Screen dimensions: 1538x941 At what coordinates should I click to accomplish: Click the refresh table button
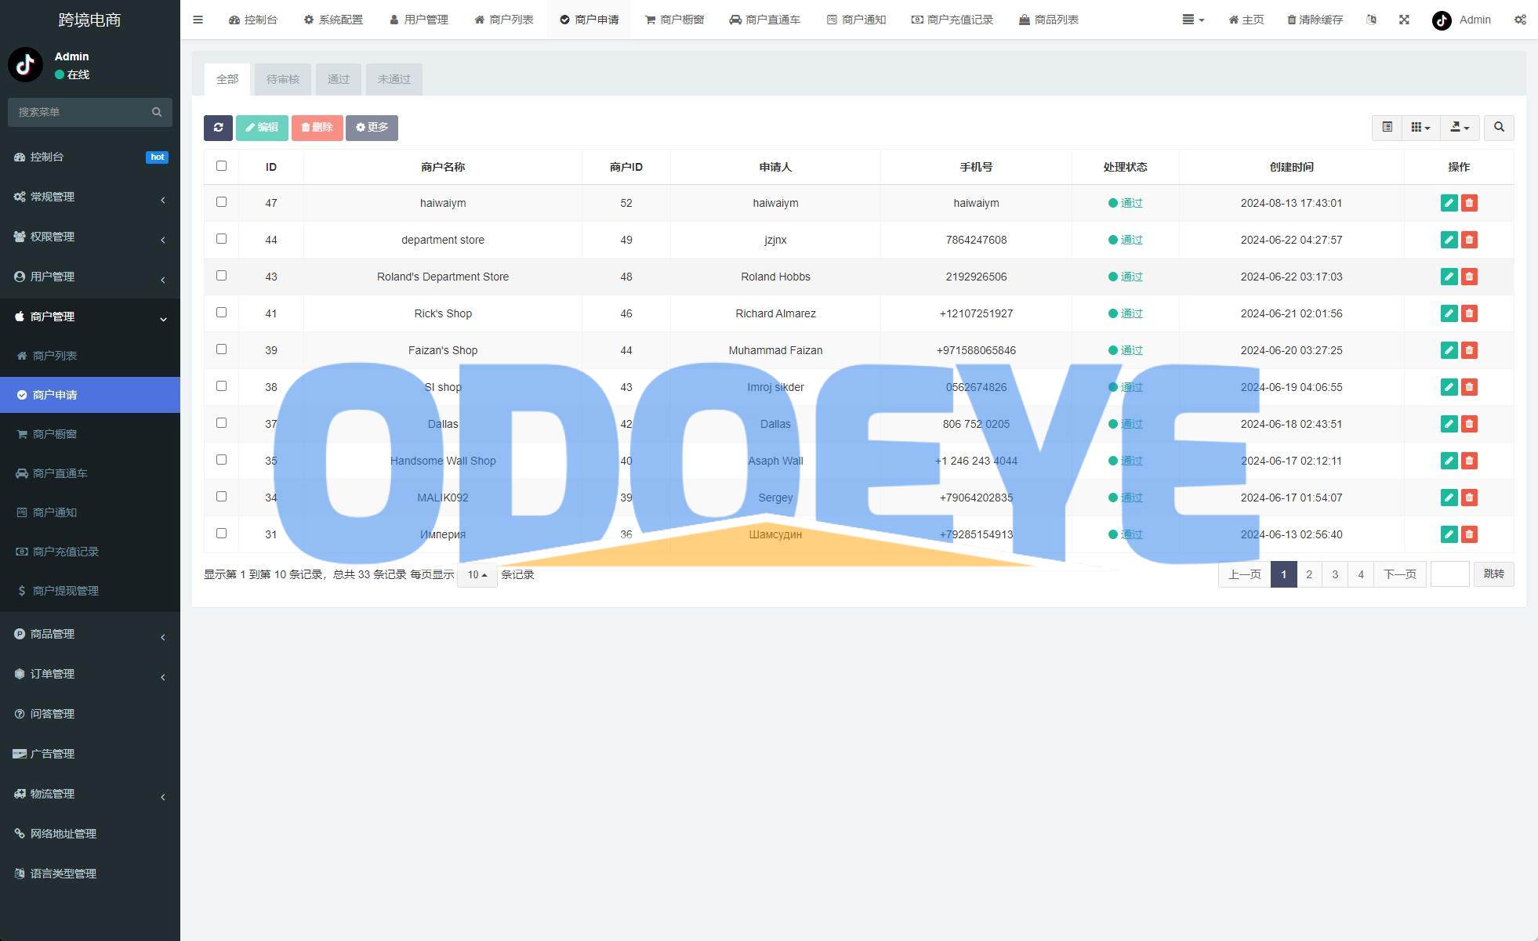pos(218,128)
